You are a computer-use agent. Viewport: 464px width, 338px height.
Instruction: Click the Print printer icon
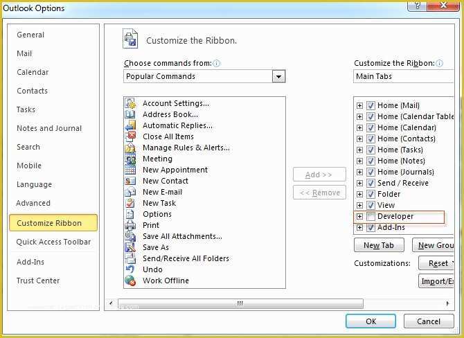(130, 225)
